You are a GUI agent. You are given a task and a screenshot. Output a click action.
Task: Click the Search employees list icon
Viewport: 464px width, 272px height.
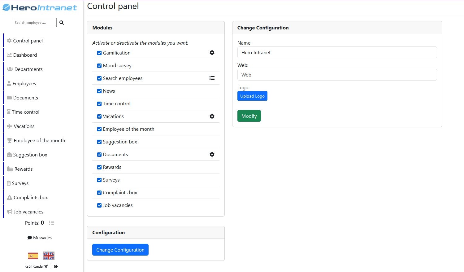[x=212, y=78]
